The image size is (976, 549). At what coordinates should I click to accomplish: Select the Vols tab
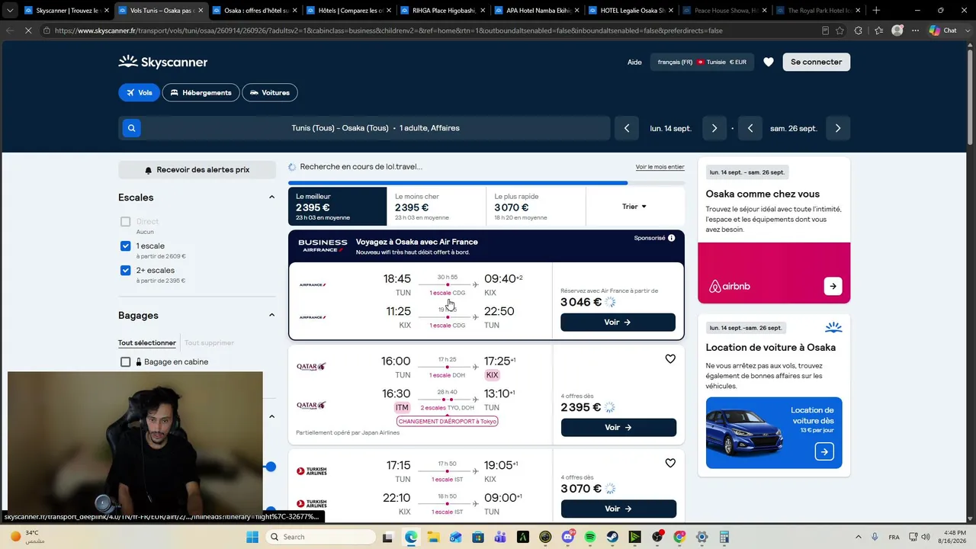[x=139, y=93]
